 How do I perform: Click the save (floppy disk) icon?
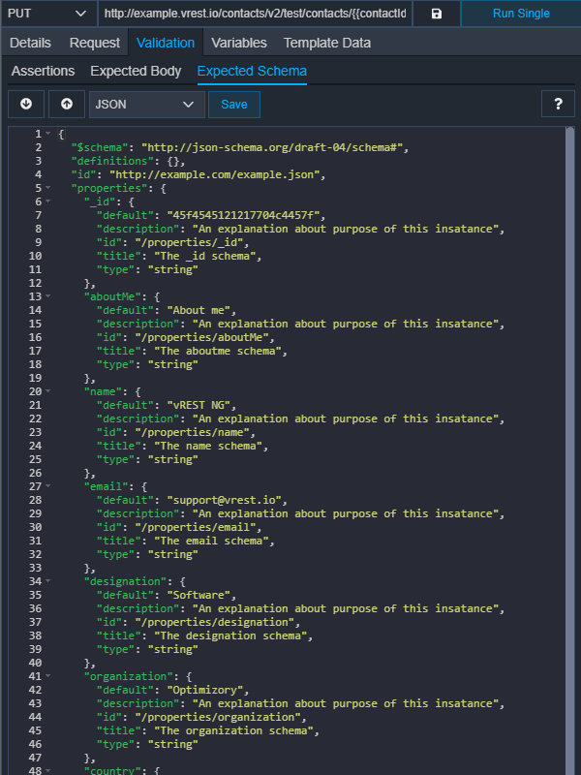[x=437, y=14]
